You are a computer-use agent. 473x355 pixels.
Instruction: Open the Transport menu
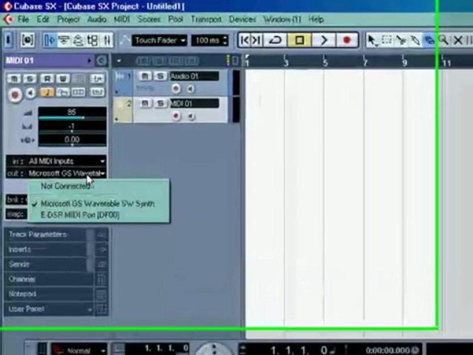tap(206, 19)
